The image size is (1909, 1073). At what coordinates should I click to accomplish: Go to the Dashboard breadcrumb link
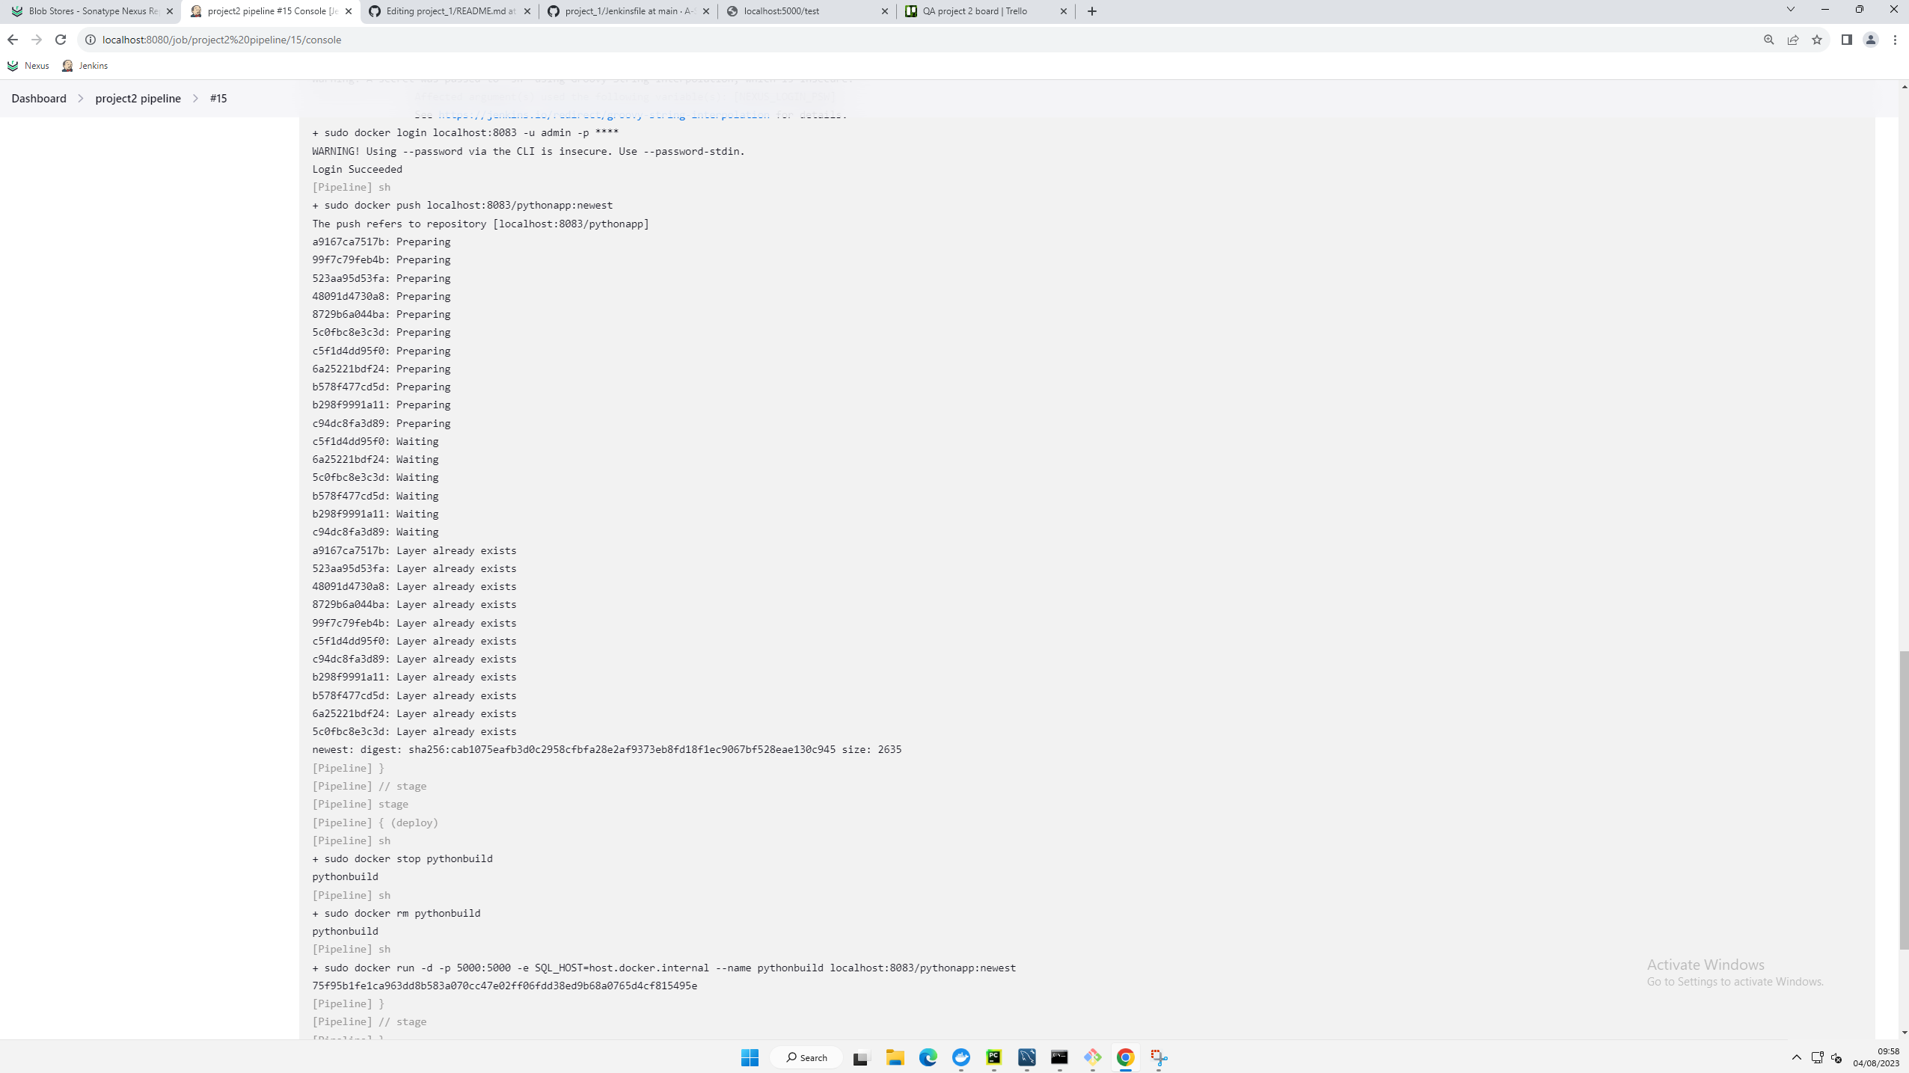[x=38, y=98]
